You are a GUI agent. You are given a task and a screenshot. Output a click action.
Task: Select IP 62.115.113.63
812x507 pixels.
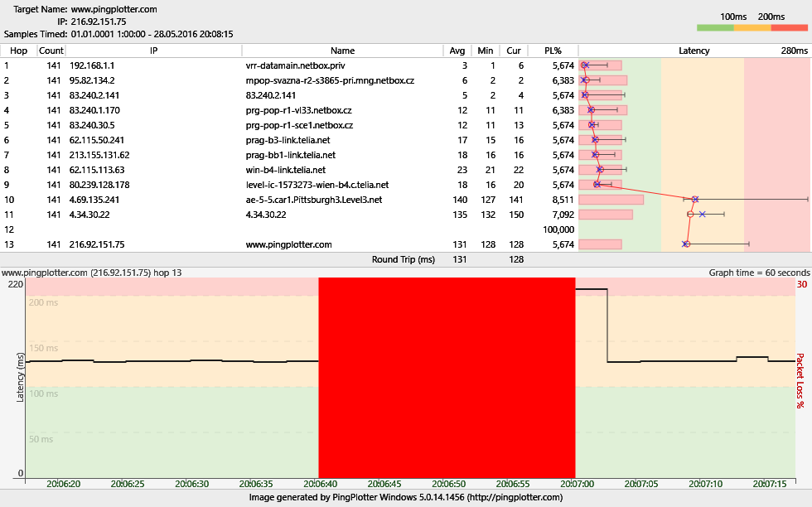point(96,171)
